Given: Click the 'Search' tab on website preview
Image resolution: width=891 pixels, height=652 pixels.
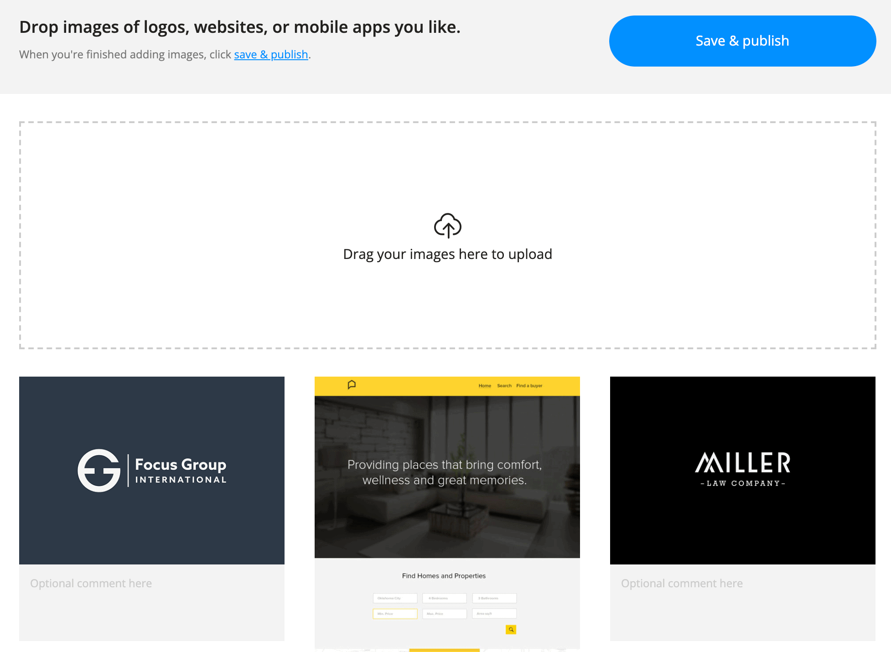Looking at the screenshot, I should 503,386.
